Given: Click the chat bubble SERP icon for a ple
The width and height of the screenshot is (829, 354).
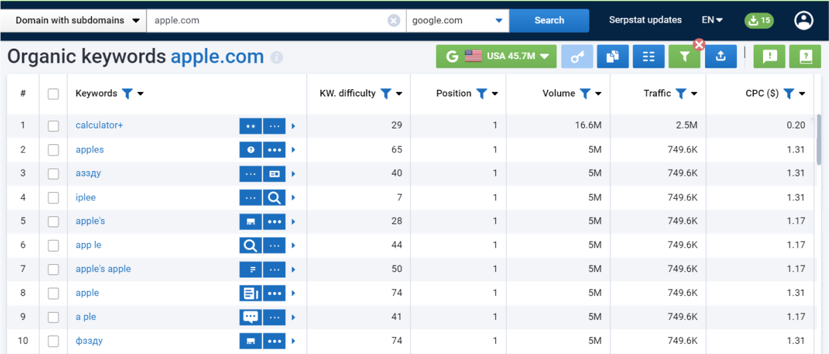Looking at the screenshot, I should click(x=251, y=317).
